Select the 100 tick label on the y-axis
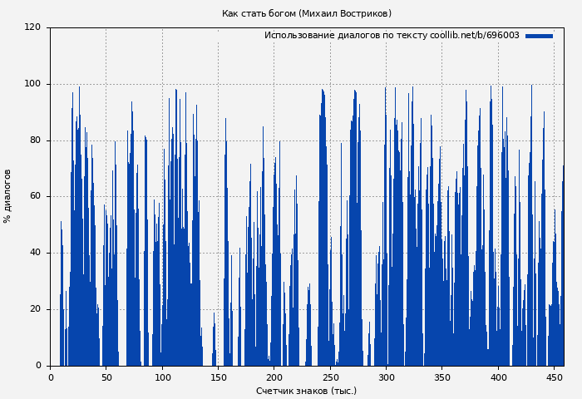 coord(32,84)
